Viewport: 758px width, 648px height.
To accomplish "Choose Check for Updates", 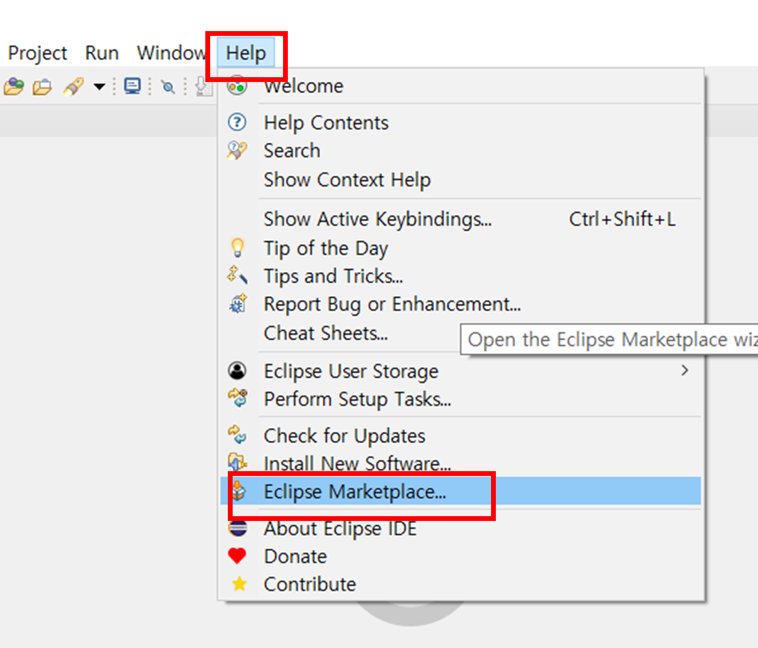I will (460, 436).
